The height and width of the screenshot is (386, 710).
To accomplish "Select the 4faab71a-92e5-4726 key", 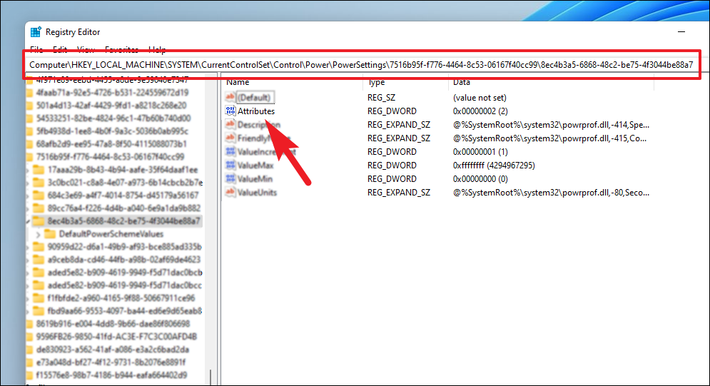I will click(112, 93).
